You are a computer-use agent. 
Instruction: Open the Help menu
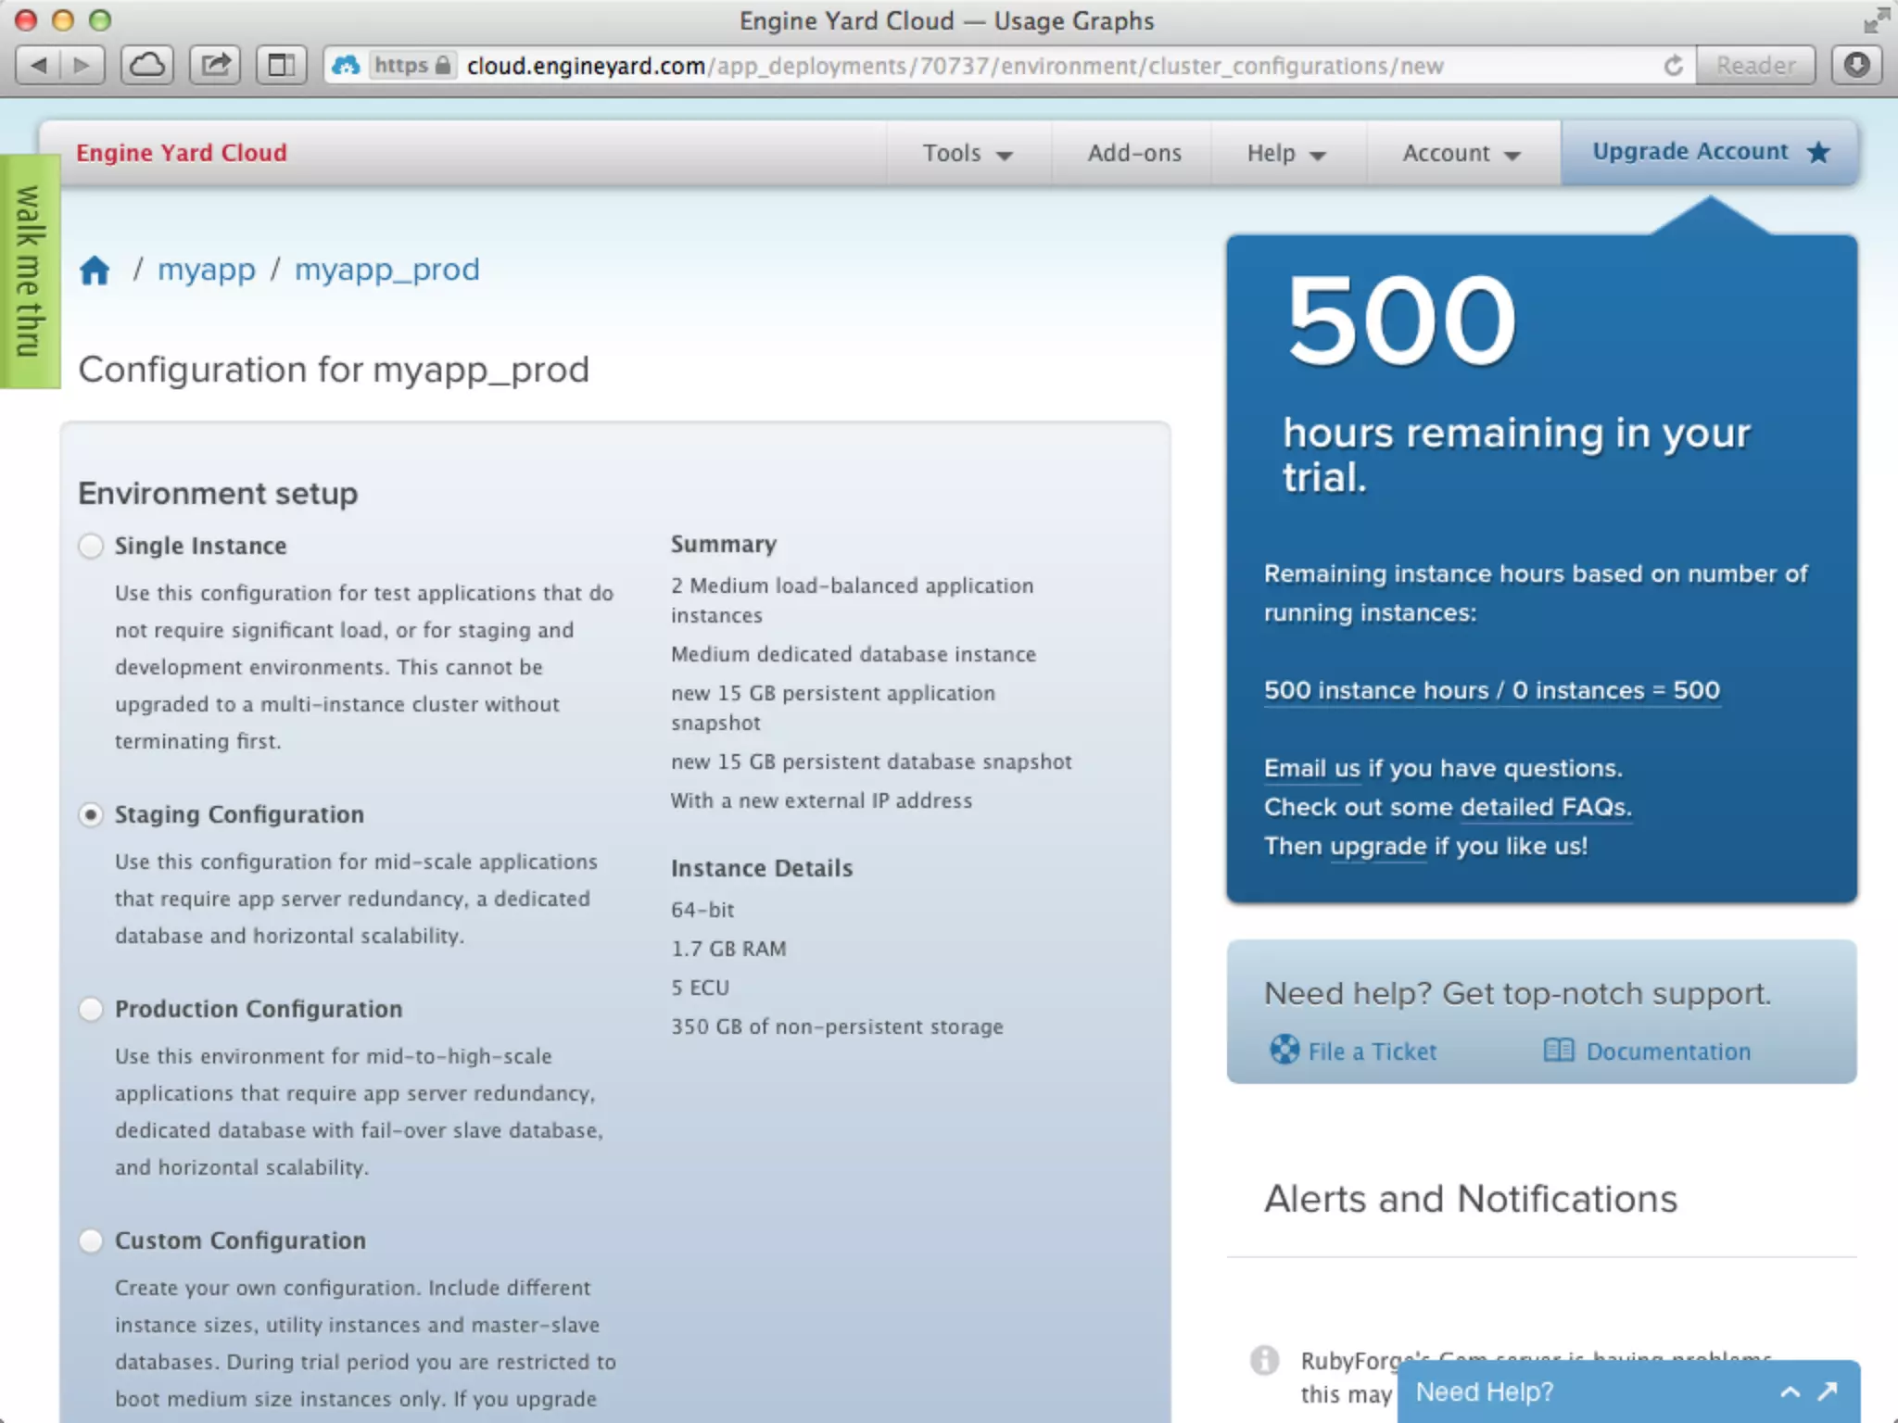(x=1285, y=154)
